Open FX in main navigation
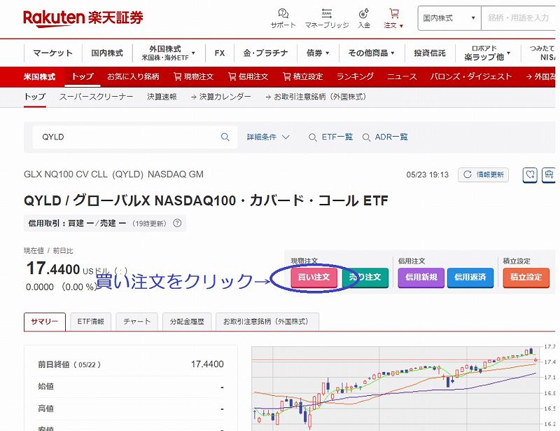This screenshot has width=560, height=431. tap(220, 53)
